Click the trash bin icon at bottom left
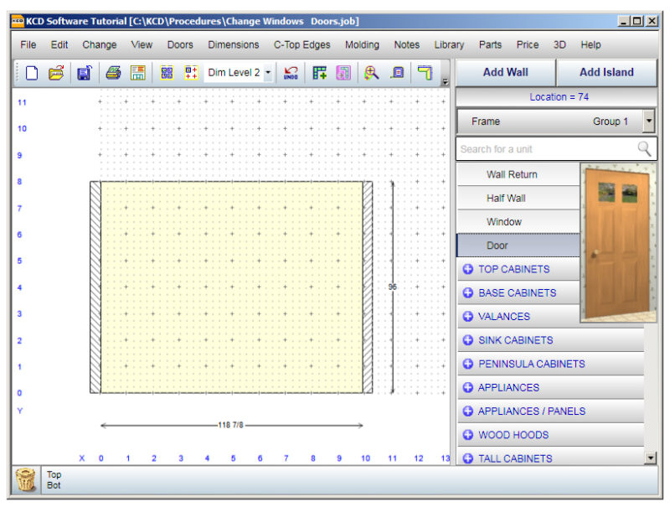Screen dimensions: 670x512 27,479
